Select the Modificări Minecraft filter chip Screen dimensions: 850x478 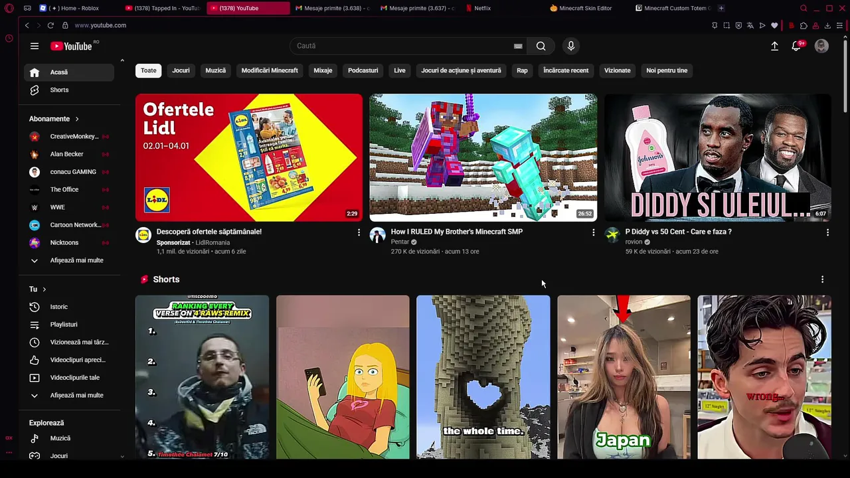[x=270, y=70]
